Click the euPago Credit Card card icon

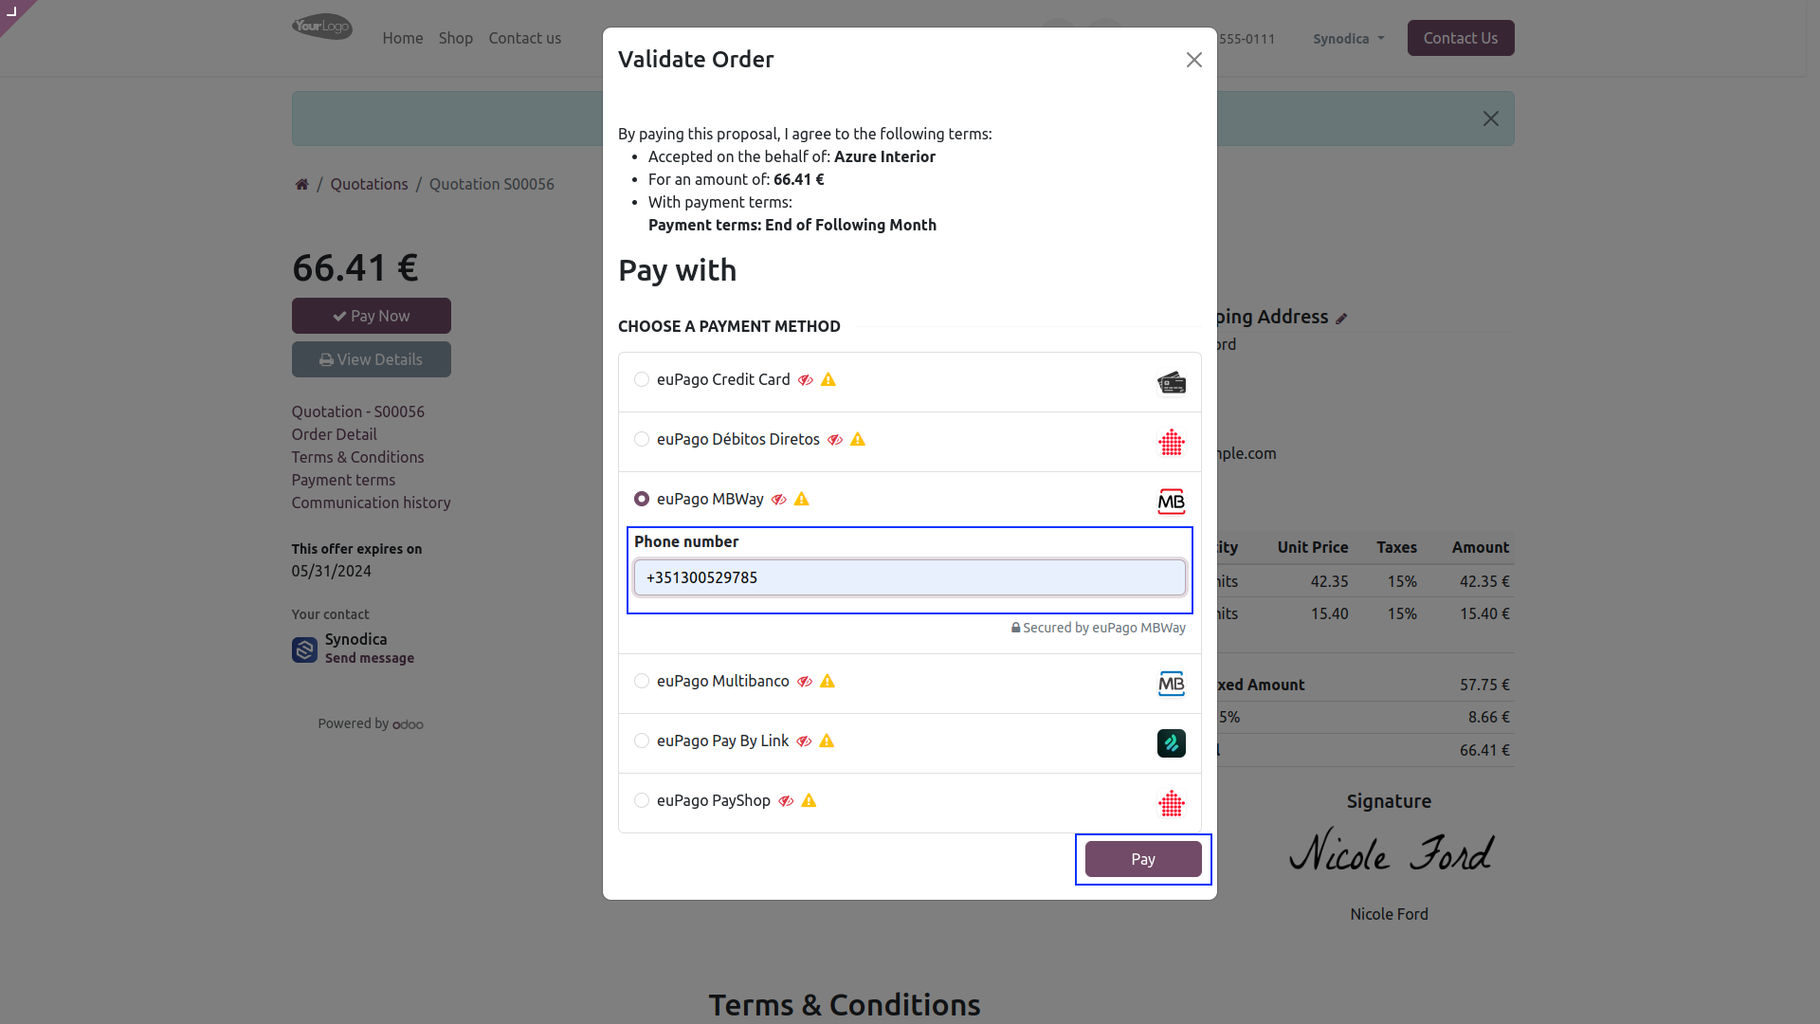pos(1172,382)
